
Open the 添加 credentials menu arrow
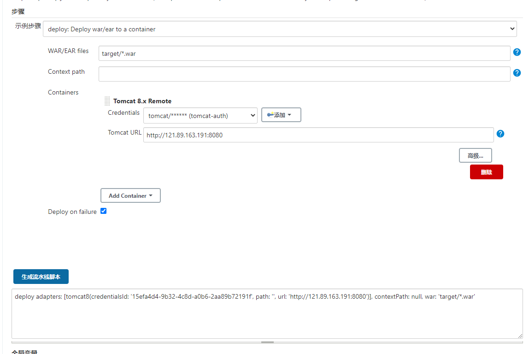point(289,115)
